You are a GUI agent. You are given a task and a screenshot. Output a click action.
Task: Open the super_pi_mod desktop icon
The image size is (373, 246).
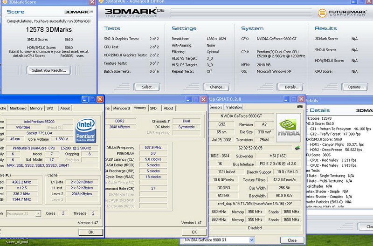tap(17, 241)
